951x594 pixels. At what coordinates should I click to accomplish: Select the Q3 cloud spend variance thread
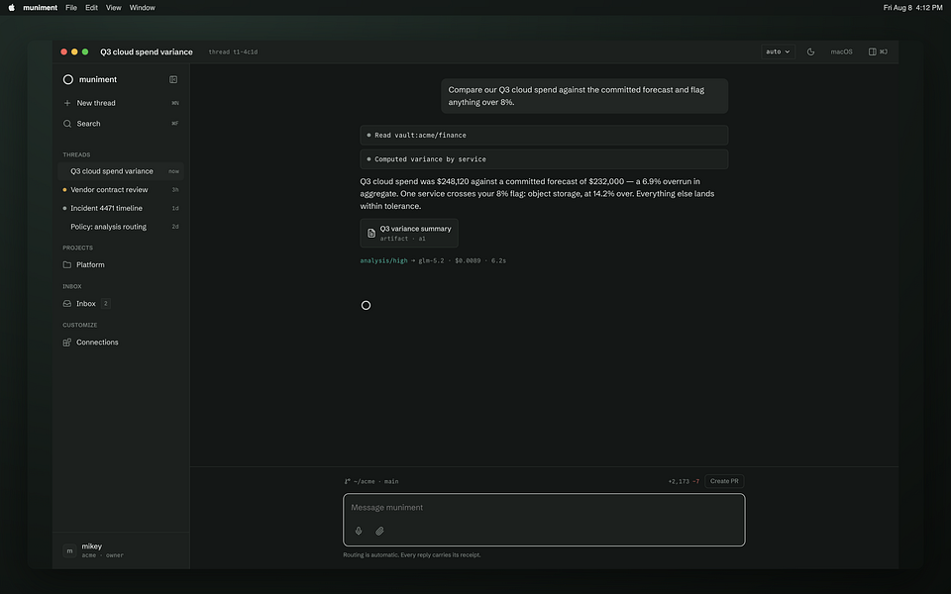[x=121, y=171]
